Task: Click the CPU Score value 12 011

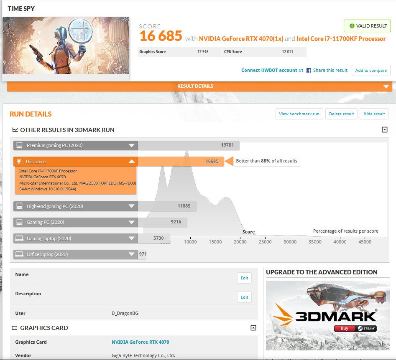Action: pos(287,52)
